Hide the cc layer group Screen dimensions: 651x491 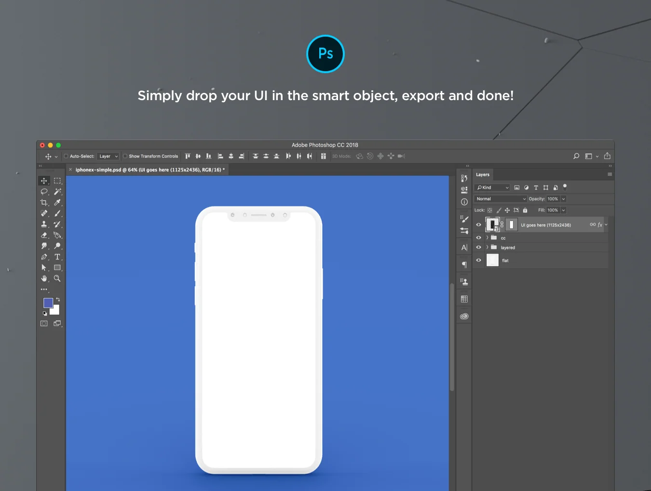pyautogui.click(x=478, y=238)
